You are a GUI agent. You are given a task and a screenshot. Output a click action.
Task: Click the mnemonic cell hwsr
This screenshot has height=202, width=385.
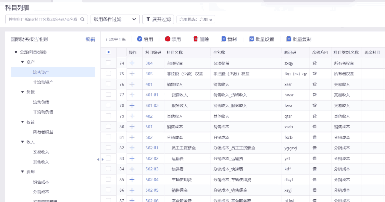click(x=289, y=95)
